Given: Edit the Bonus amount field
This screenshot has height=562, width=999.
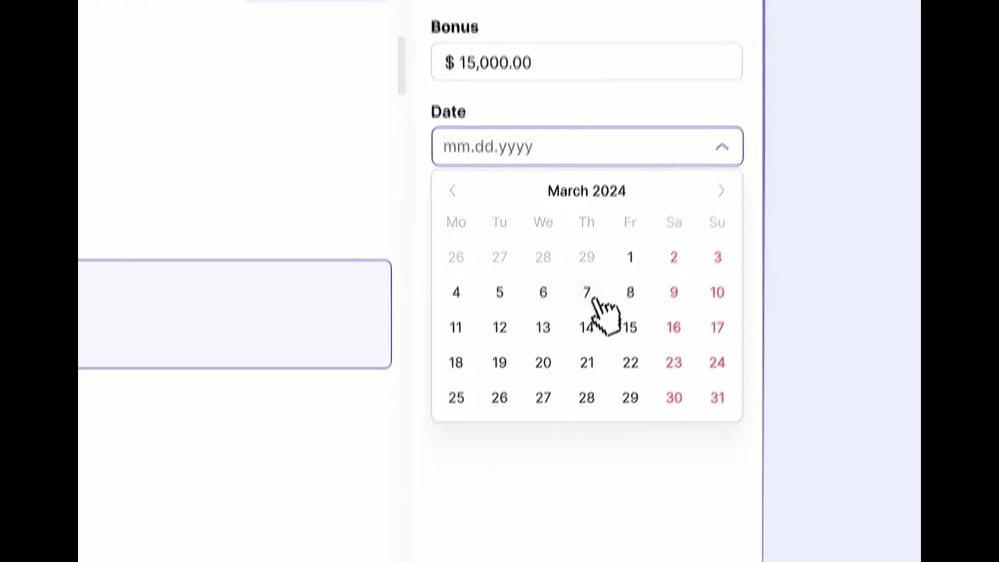Looking at the screenshot, I should [x=586, y=62].
